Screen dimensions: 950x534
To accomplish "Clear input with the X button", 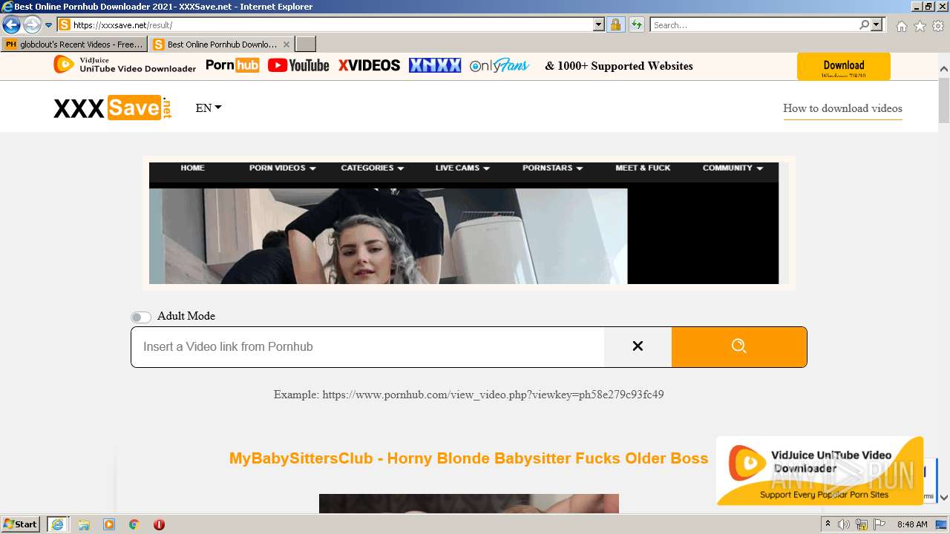I will click(638, 346).
